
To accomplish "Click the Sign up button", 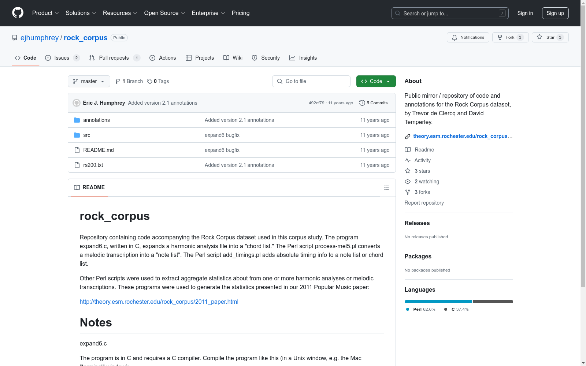I will click(x=555, y=13).
